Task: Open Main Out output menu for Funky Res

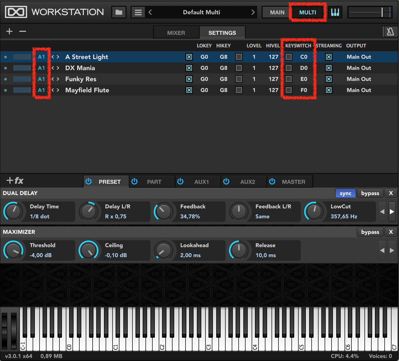Action: click(x=359, y=79)
